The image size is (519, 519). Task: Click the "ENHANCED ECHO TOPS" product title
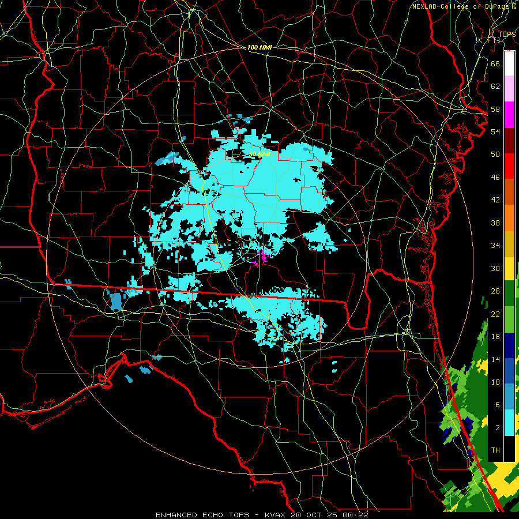coord(202,515)
